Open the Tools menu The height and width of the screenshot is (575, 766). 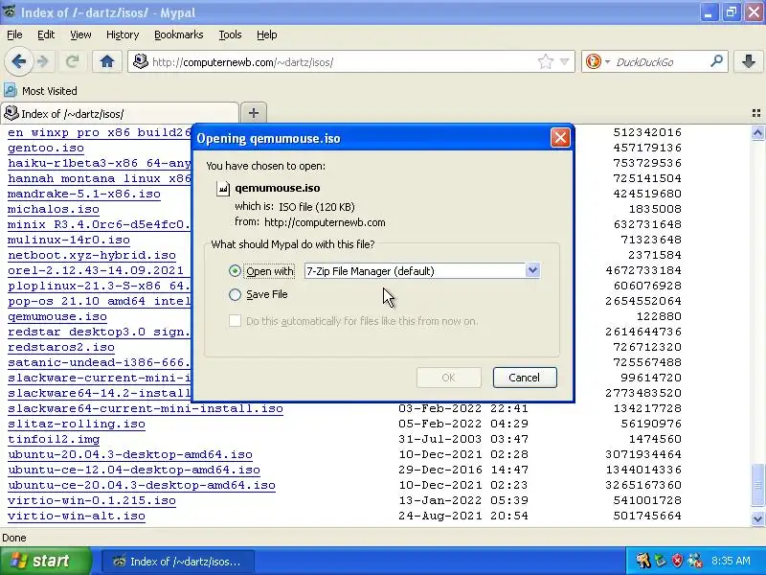click(230, 34)
